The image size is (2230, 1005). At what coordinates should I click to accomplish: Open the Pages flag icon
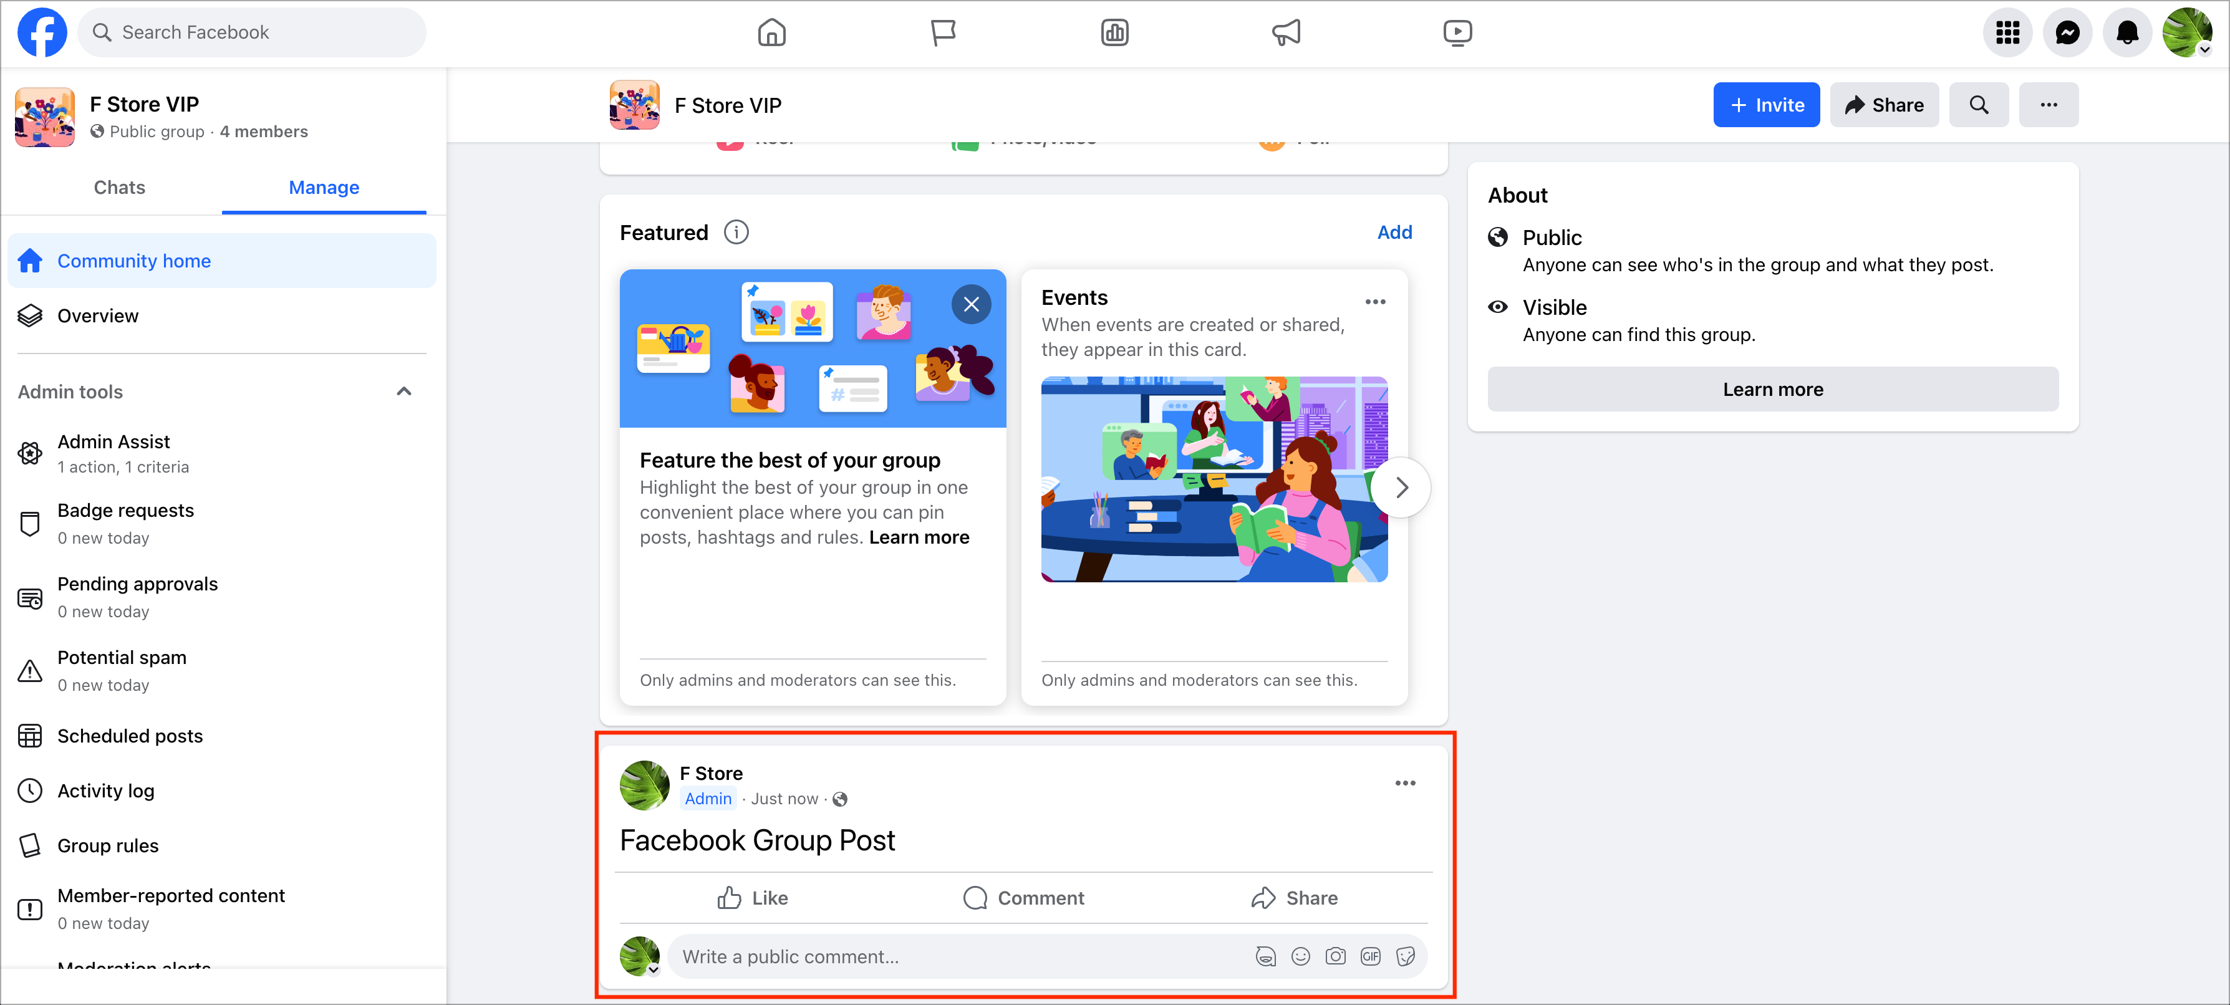click(943, 33)
